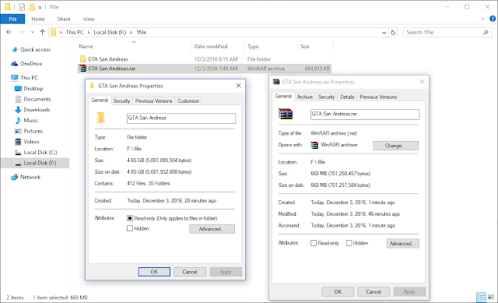This screenshot has height=303, width=498.
Task: Toggle Hidden checkbox in folder Properties
Action: (130, 228)
